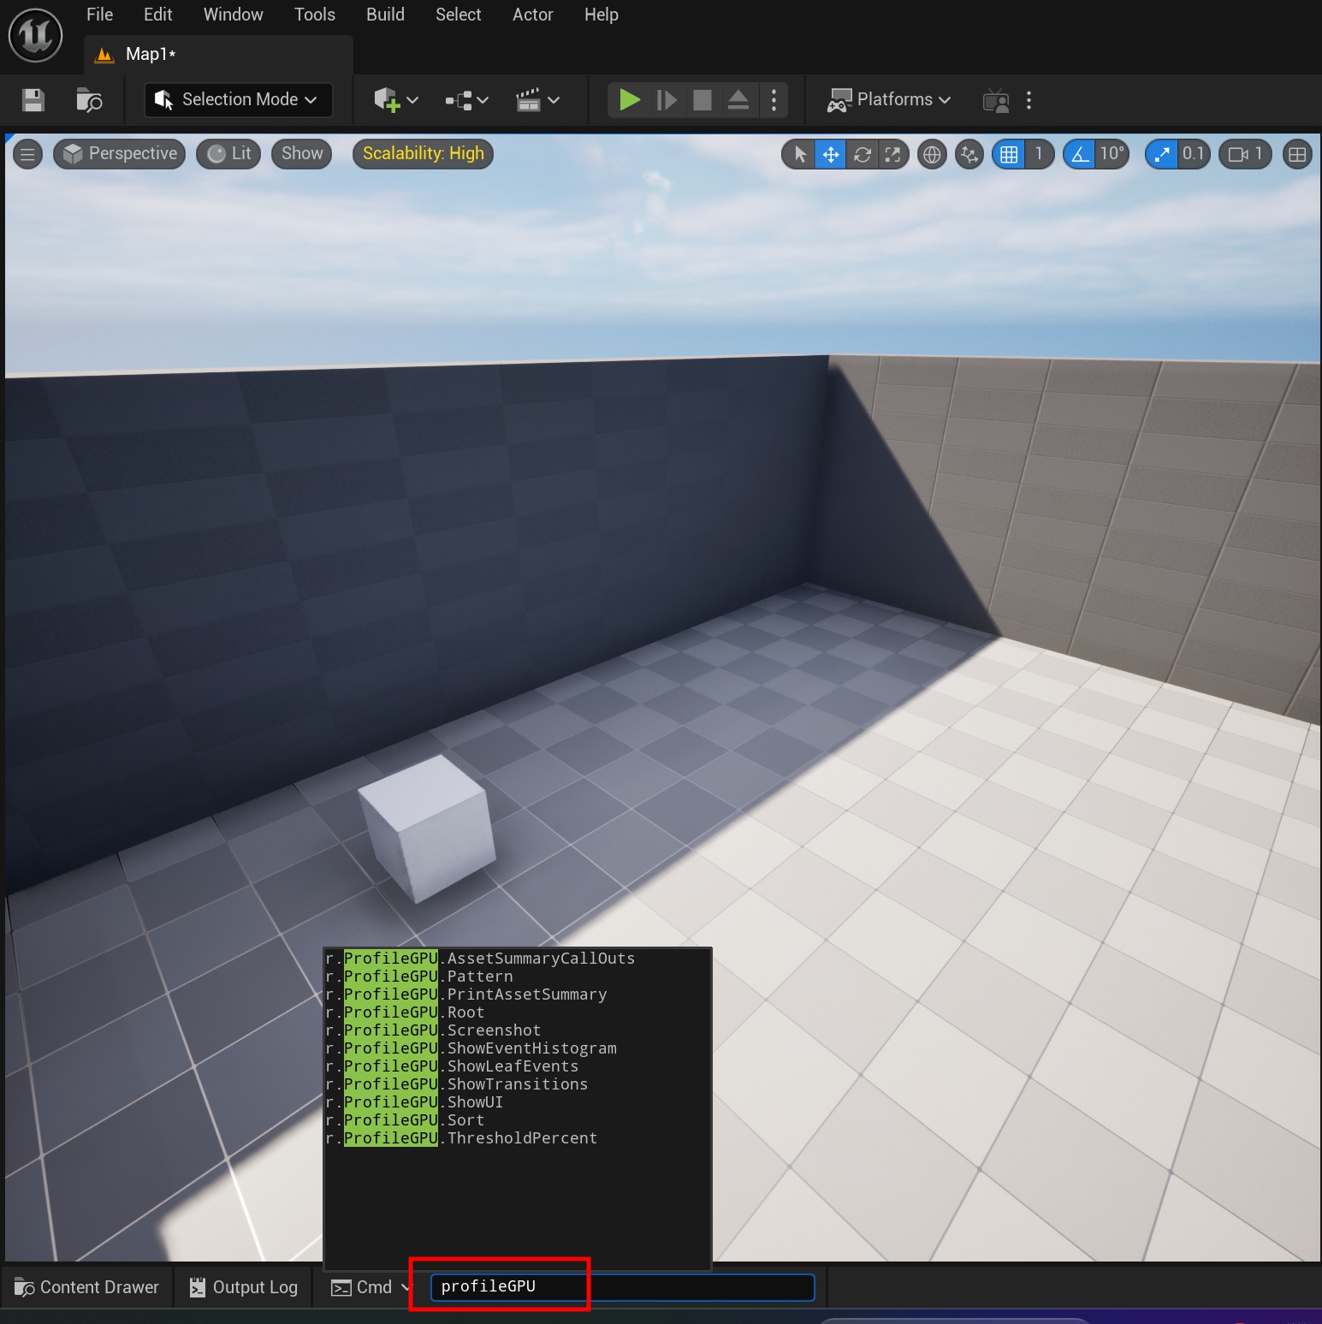Image resolution: width=1322 pixels, height=1324 pixels.
Task: Select r.ProfileGPU.ShowLeafEvents suggestion
Action: [517, 1066]
